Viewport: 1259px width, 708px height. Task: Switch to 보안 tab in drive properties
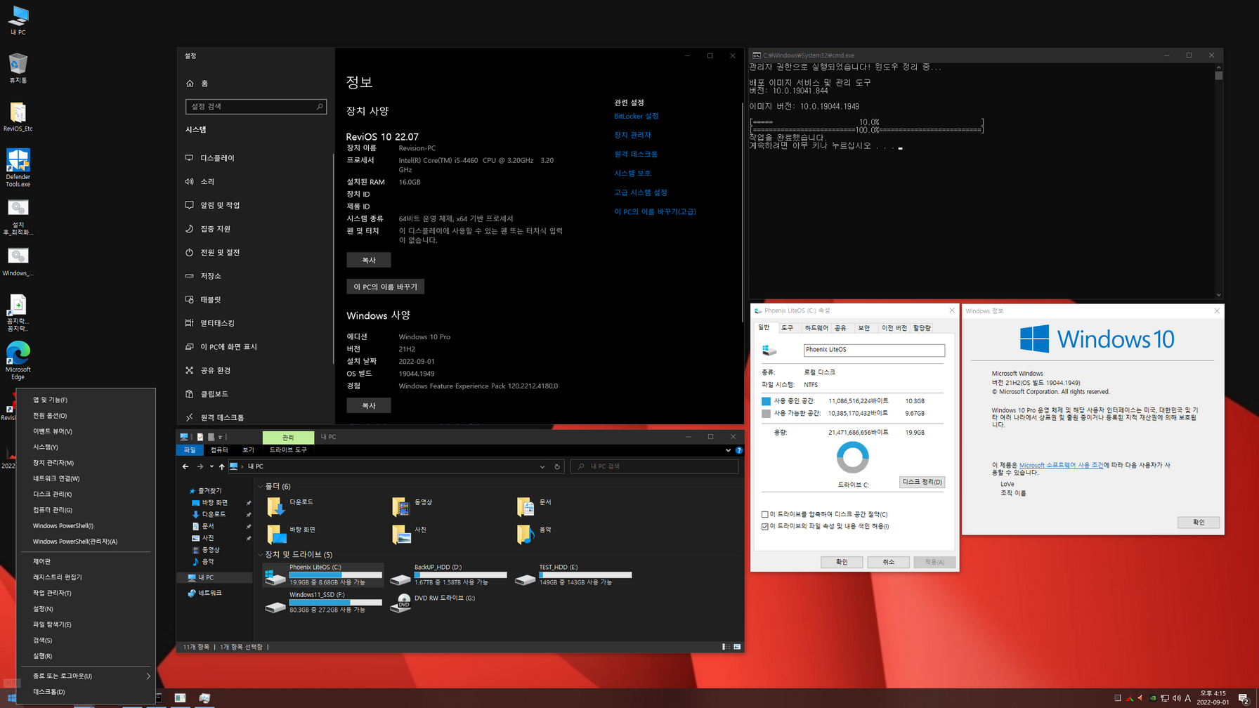click(864, 328)
